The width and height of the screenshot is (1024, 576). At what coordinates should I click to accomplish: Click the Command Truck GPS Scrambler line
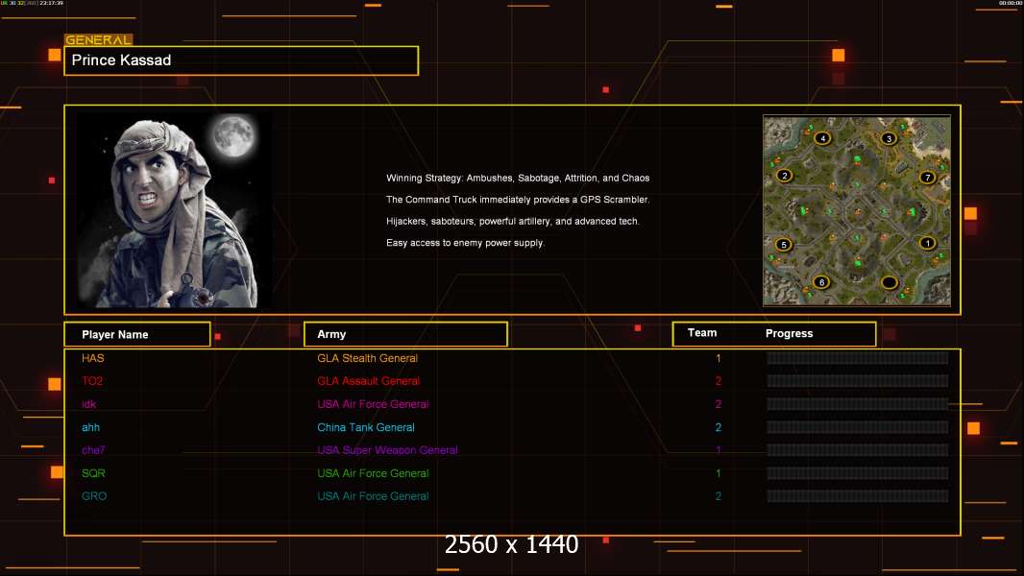(518, 200)
